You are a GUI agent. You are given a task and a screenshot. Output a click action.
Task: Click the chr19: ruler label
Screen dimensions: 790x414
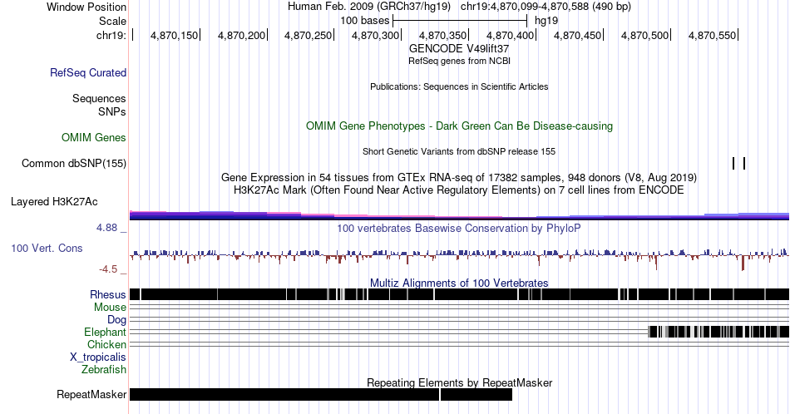(x=111, y=35)
